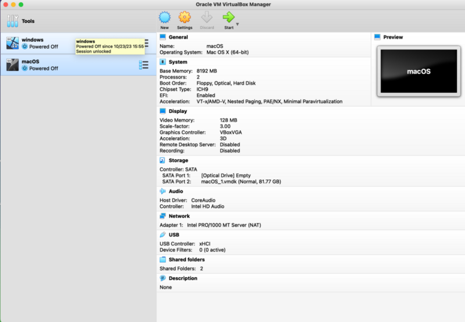The image size is (465, 322).
Task: Click the macOS machine list menu icon
Action: tap(144, 65)
